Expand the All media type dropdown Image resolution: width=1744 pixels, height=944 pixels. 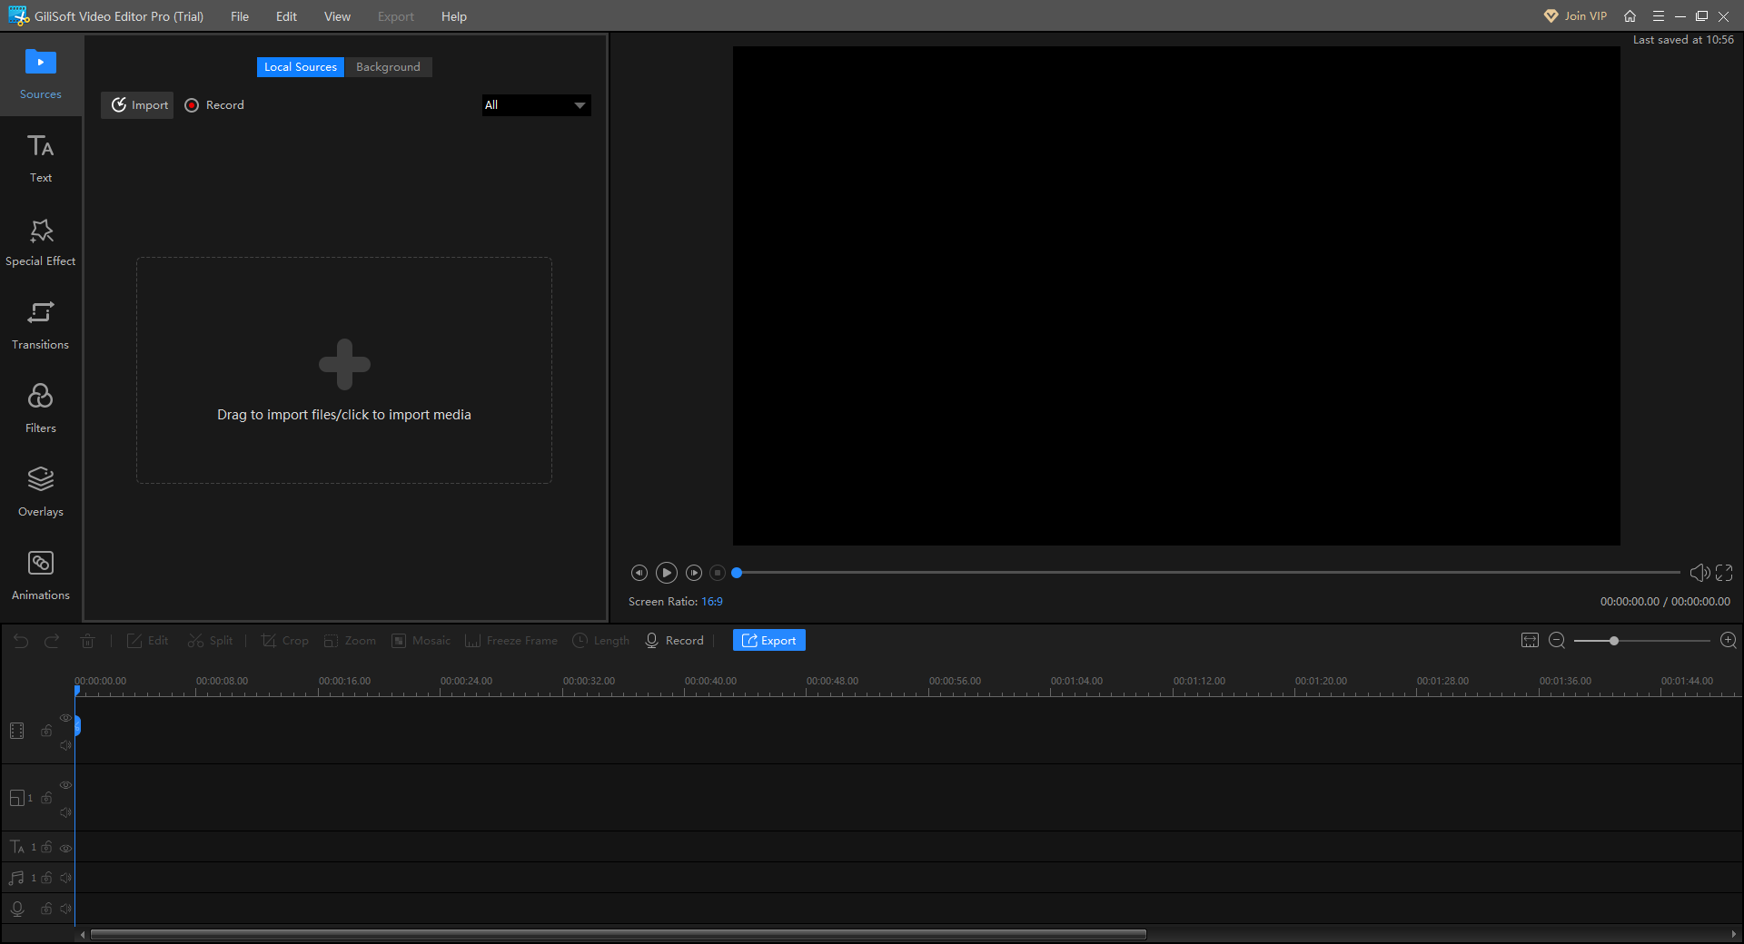536,105
